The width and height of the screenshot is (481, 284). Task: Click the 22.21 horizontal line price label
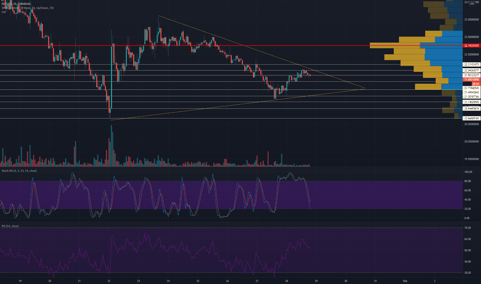(x=472, y=65)
